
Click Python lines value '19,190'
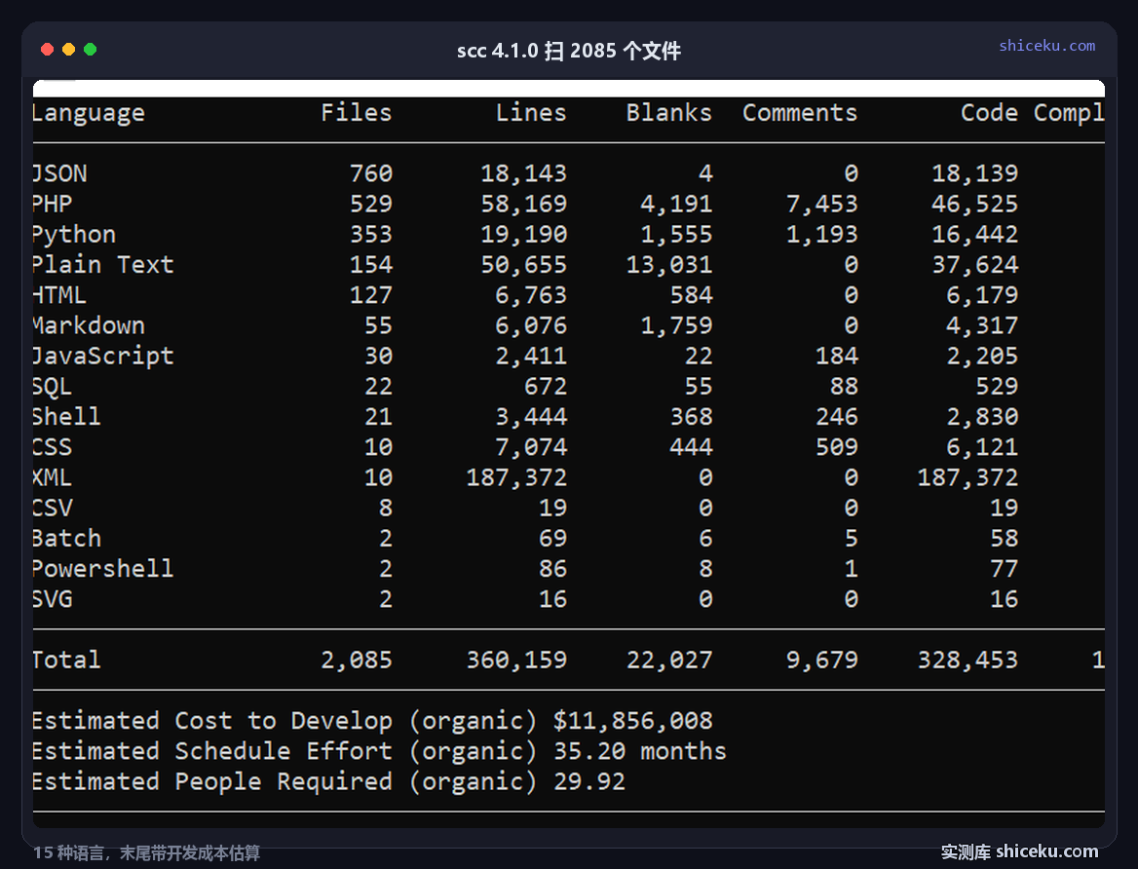[523, 235]
